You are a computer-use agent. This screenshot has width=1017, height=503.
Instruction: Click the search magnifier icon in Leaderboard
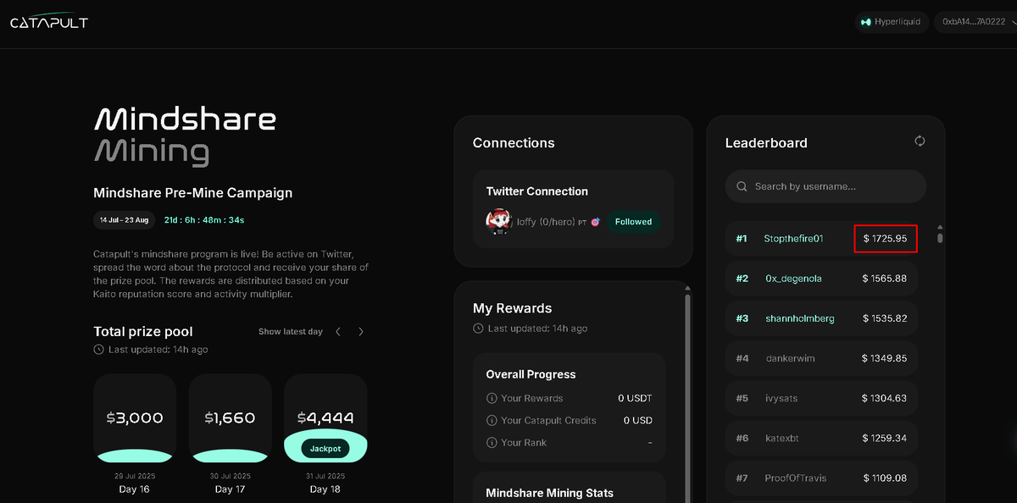coord(742,186)
